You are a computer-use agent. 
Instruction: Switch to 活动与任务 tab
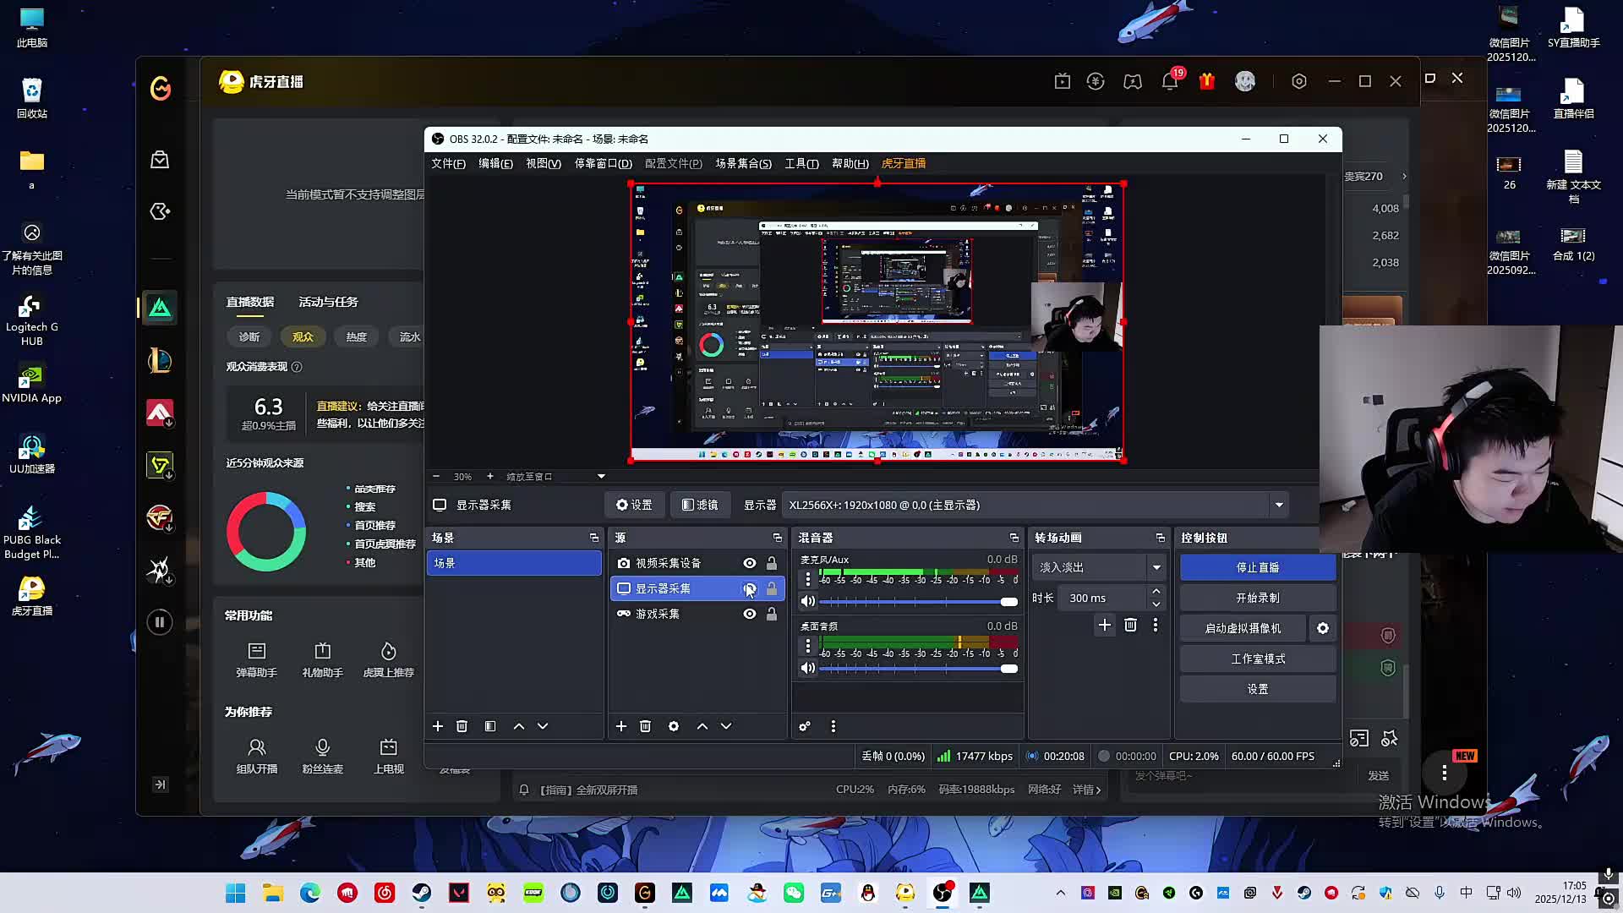click(x=328, y=302)
